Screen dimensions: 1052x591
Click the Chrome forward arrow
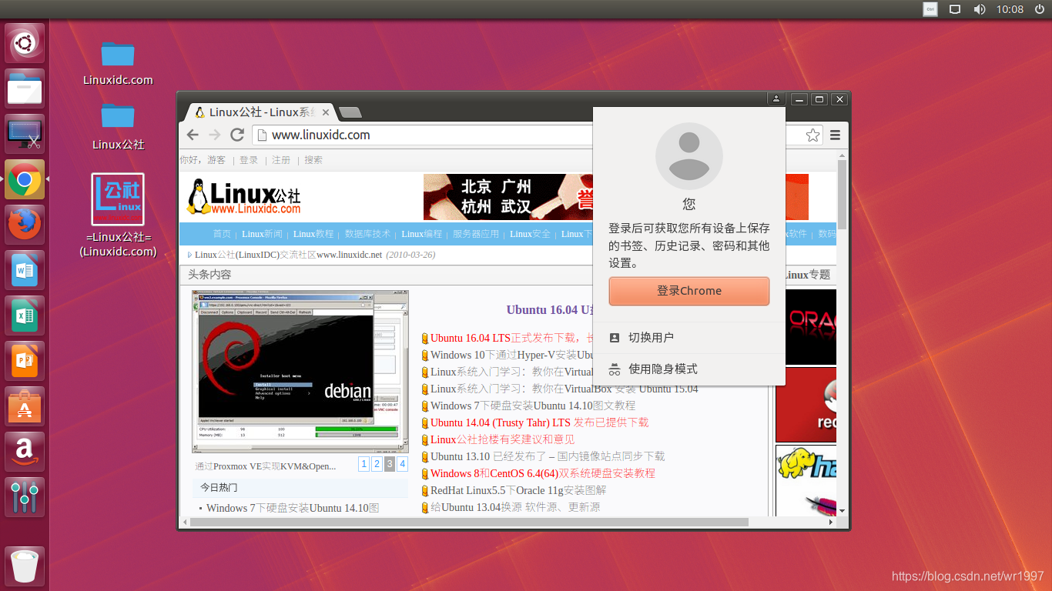click(x=215, y=135)
